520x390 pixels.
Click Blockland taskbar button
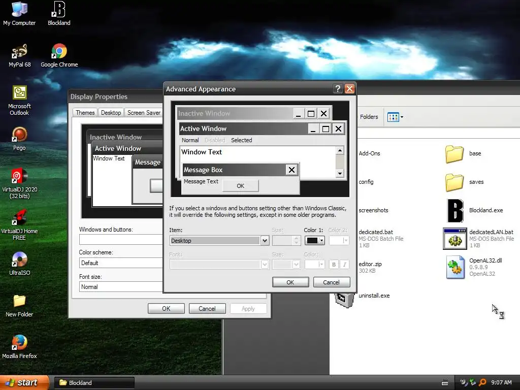(94, 383)
